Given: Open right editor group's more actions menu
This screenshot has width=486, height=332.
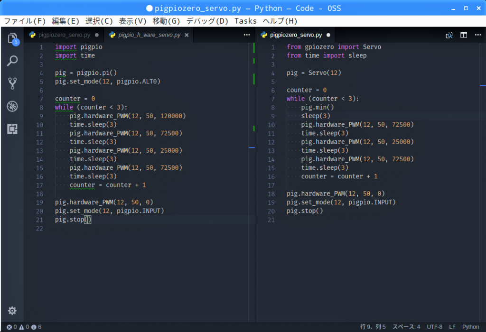Looking at the screenshot, I should click(478, 35).
